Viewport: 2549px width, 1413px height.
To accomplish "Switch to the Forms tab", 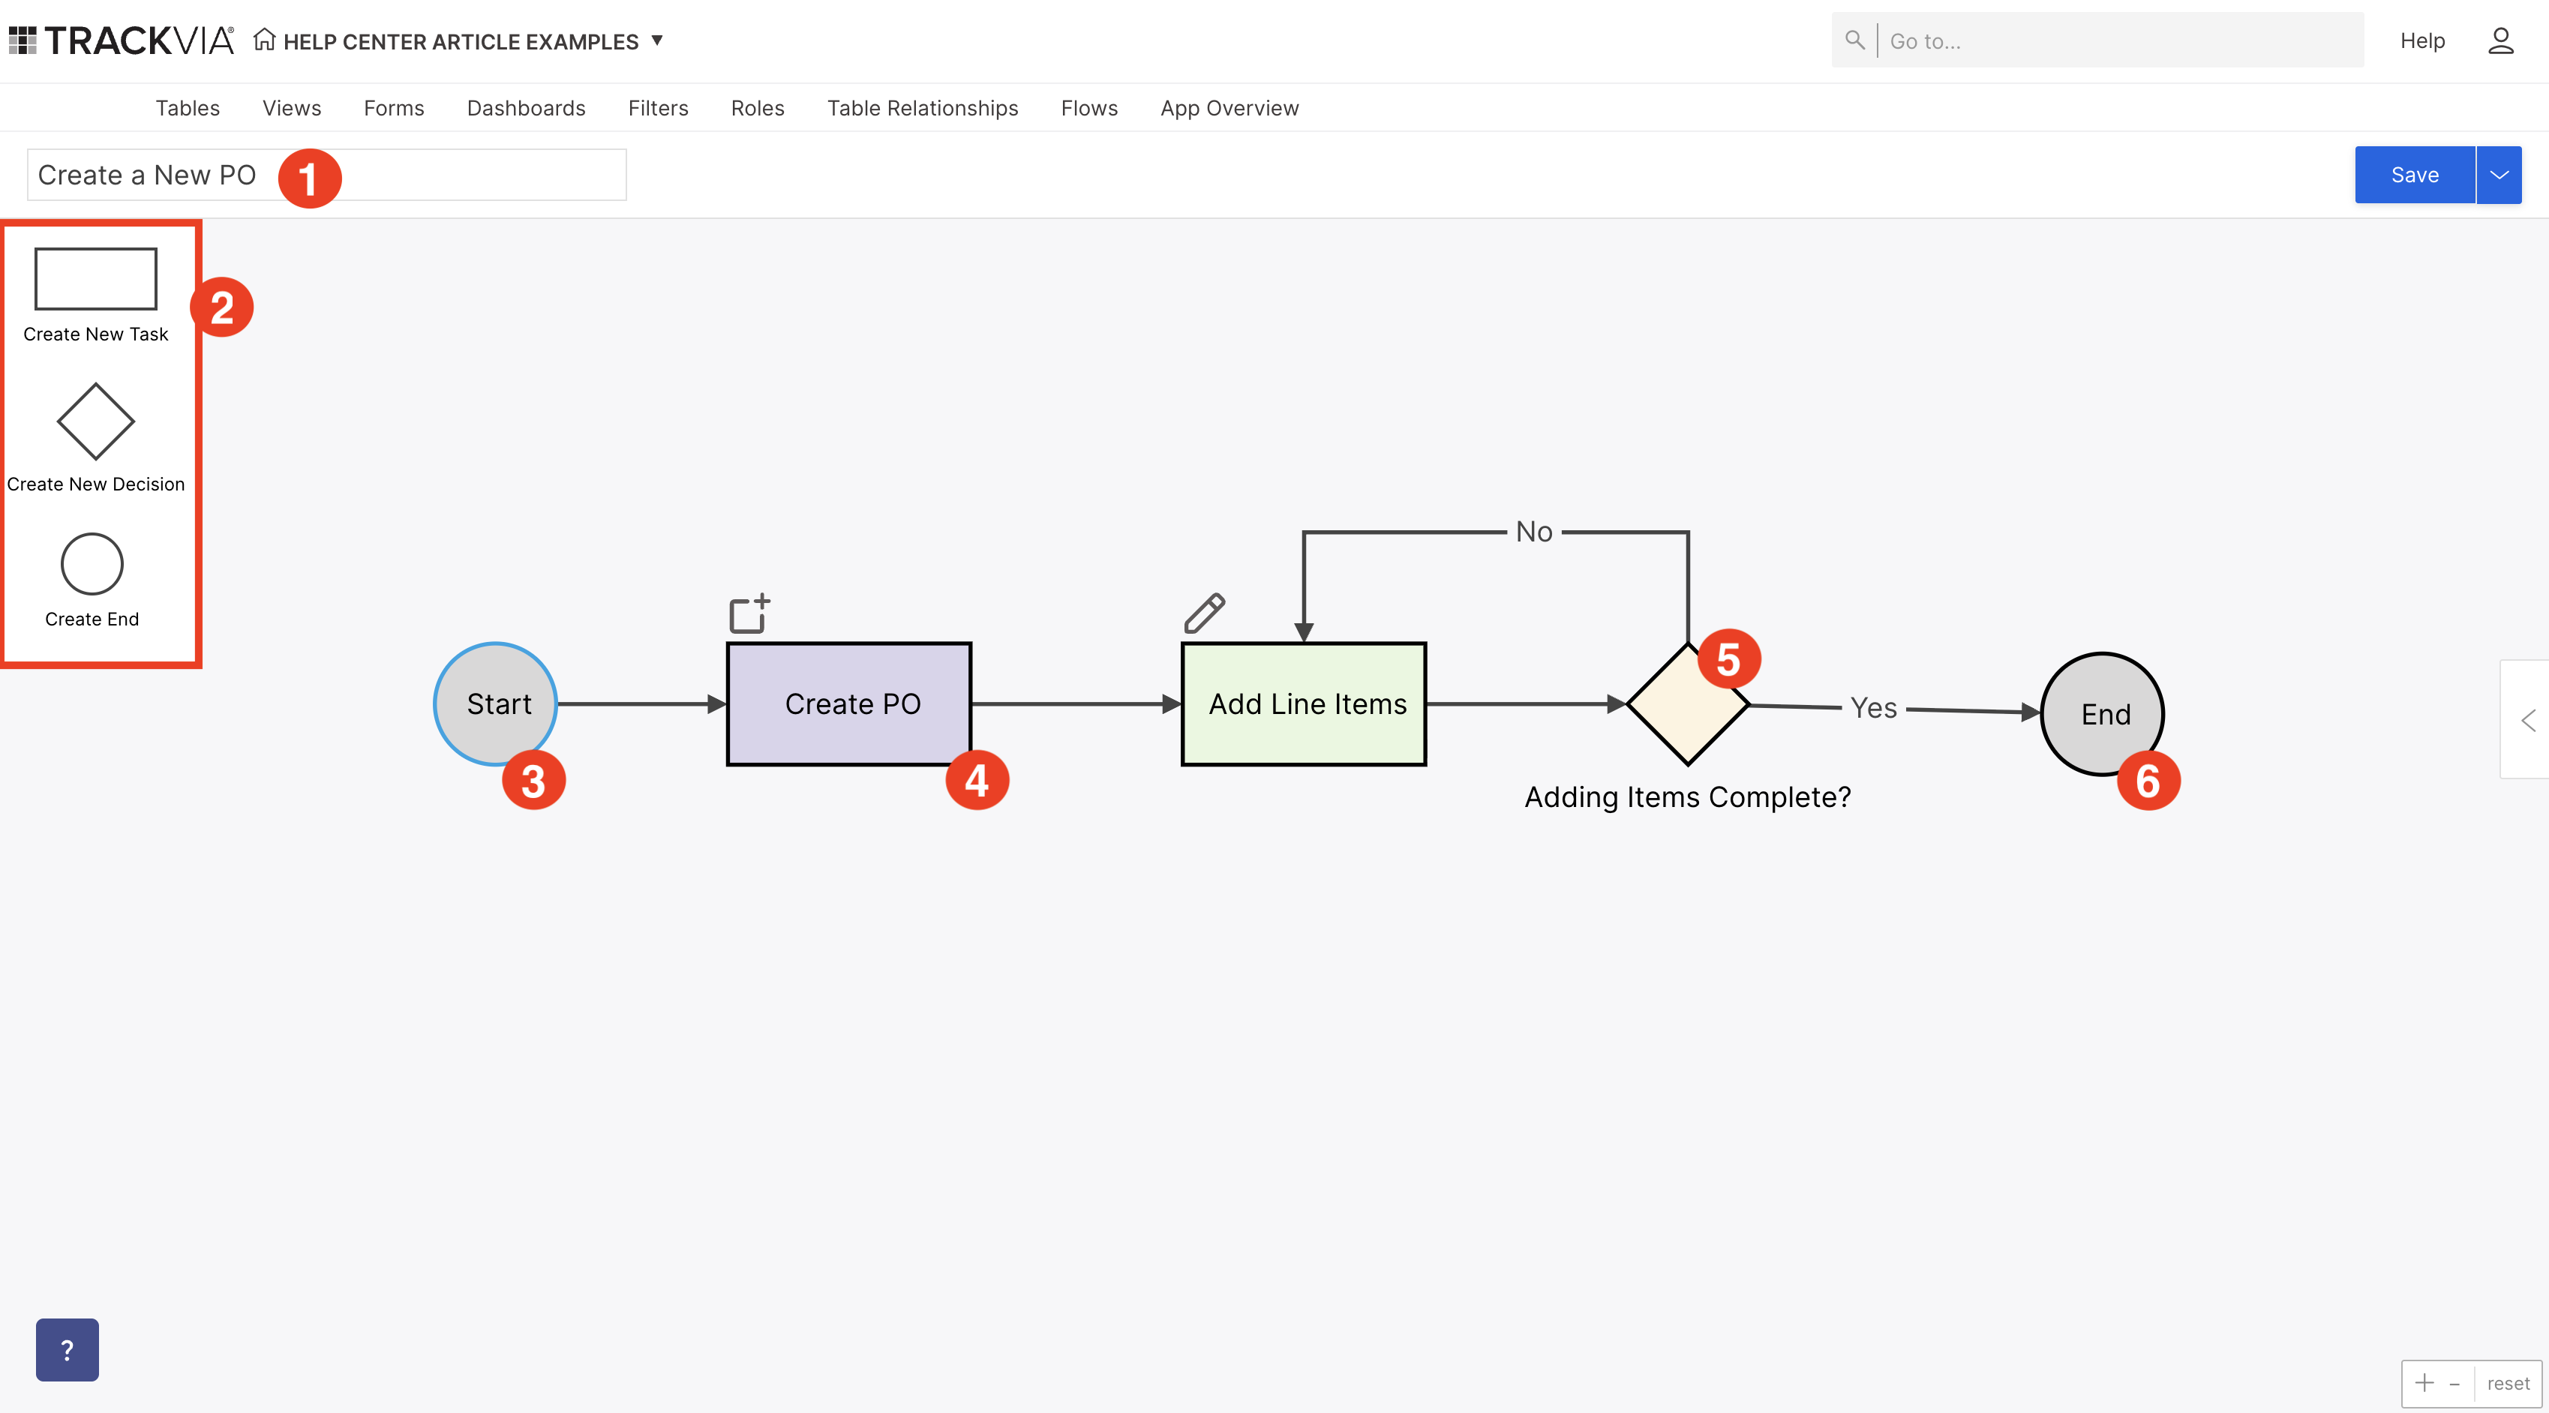I will (394, 108).
